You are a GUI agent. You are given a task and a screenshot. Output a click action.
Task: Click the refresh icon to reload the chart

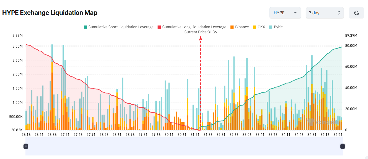coord(356,13)
